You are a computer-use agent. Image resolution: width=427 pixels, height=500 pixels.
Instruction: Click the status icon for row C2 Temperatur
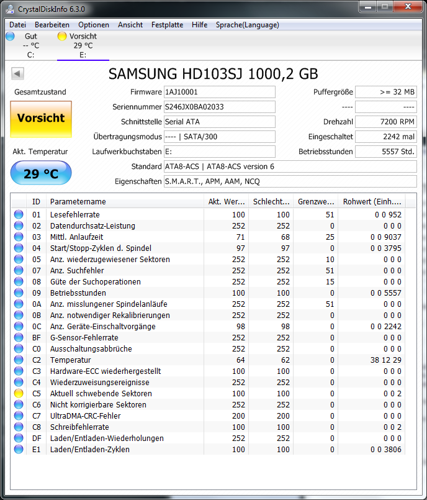(x=19, y=360)
